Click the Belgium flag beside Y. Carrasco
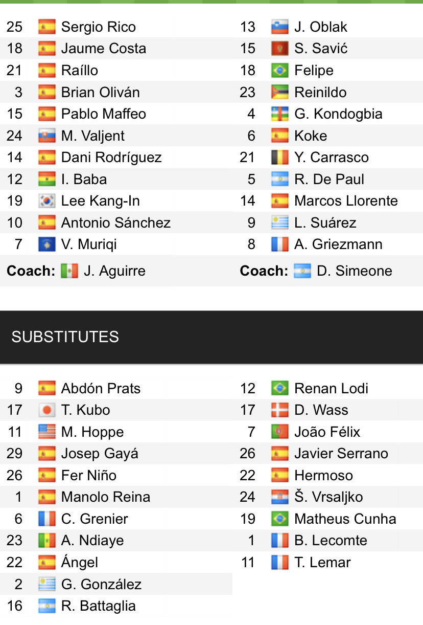Image resolution: width=423 pixels, height=625 pixels. tap(280, 158)
